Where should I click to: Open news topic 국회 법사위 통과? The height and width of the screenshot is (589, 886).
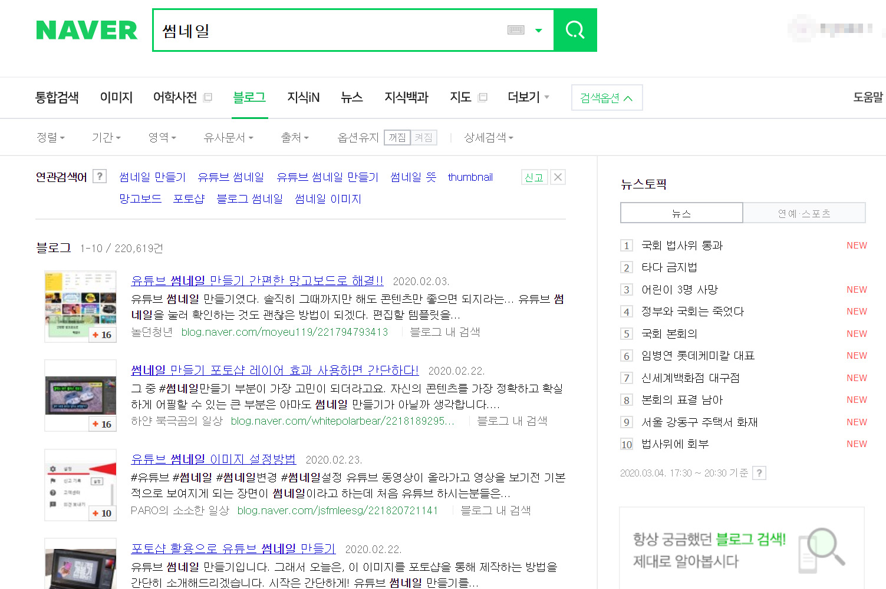click(x=682, y=246)
